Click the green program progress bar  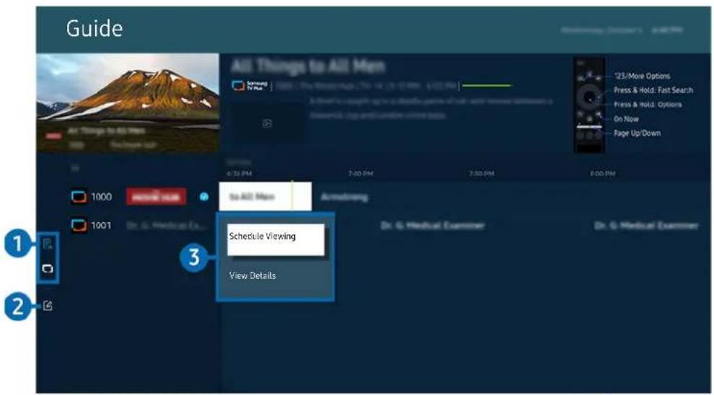(x=488, y=85)
